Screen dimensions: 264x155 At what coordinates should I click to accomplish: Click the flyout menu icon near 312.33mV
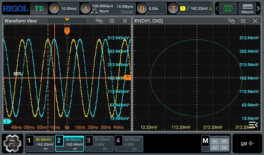tap(253, 124)
